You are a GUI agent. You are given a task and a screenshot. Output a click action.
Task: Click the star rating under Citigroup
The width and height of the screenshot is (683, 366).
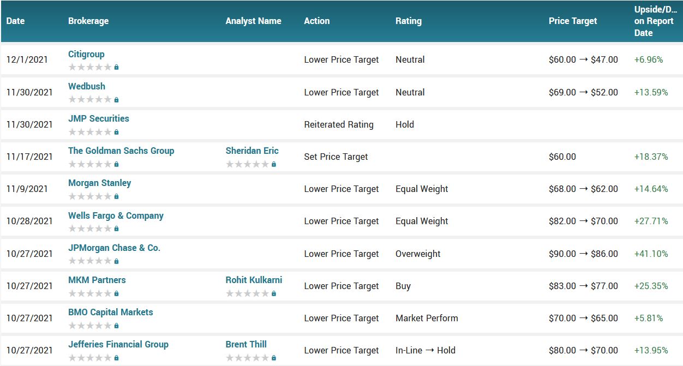point(90,67)
